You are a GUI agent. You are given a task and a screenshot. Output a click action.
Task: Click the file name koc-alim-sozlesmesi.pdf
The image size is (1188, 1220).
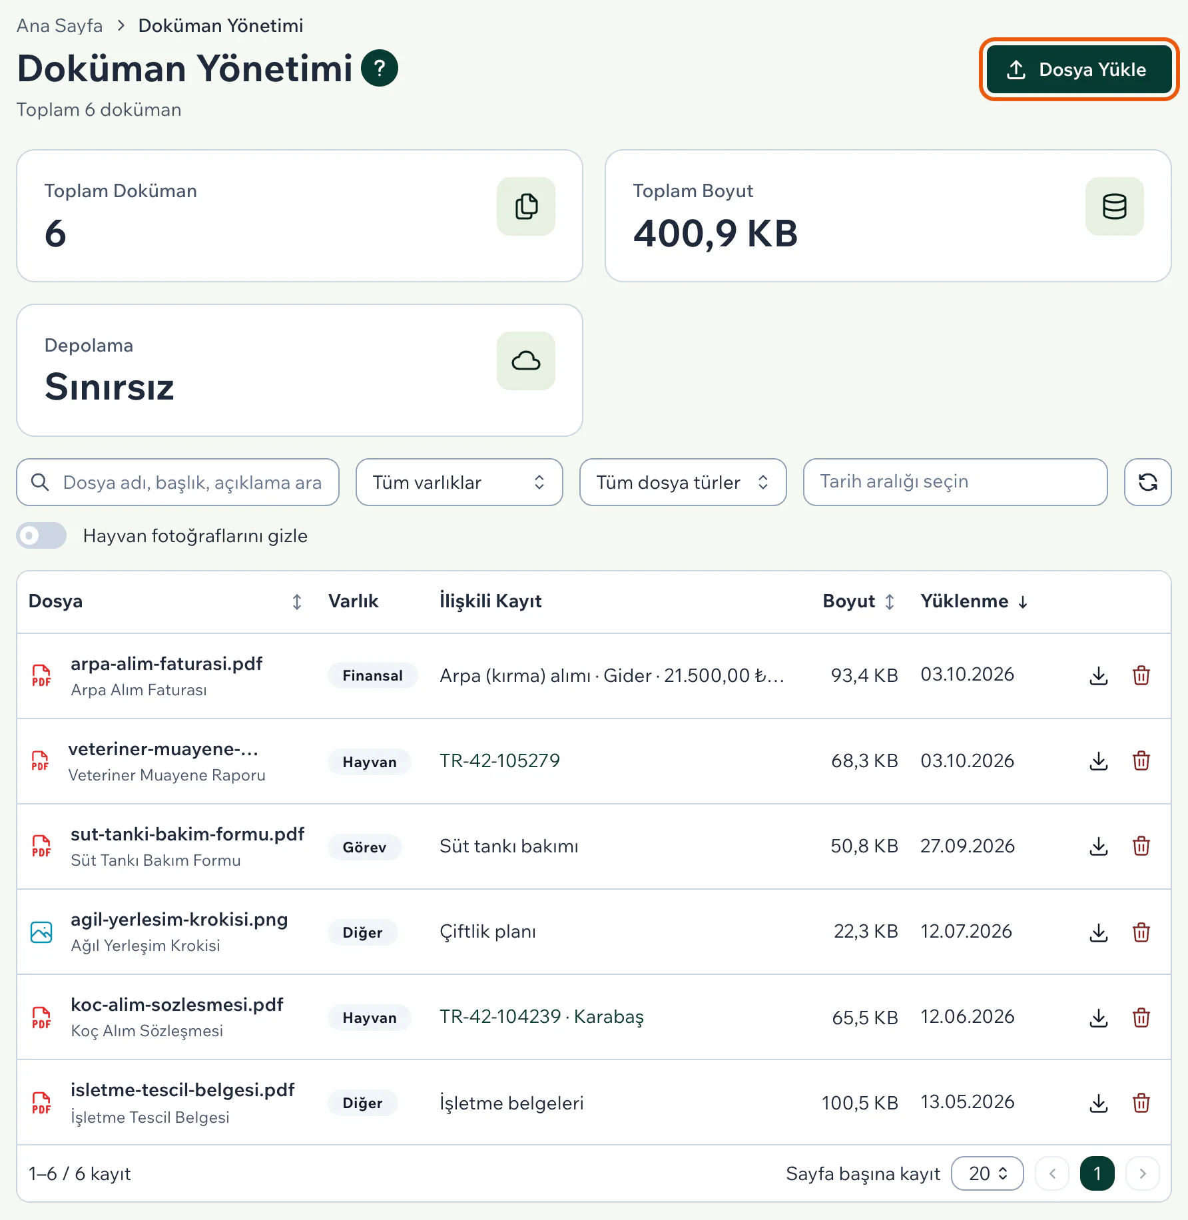pyautogui.click(x=177, y=1004)
